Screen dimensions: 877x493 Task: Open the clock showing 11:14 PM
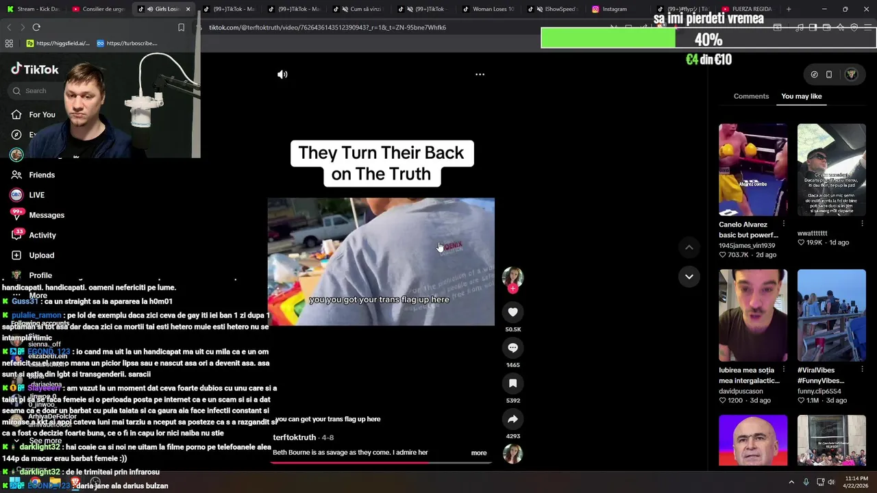(857, 482)
